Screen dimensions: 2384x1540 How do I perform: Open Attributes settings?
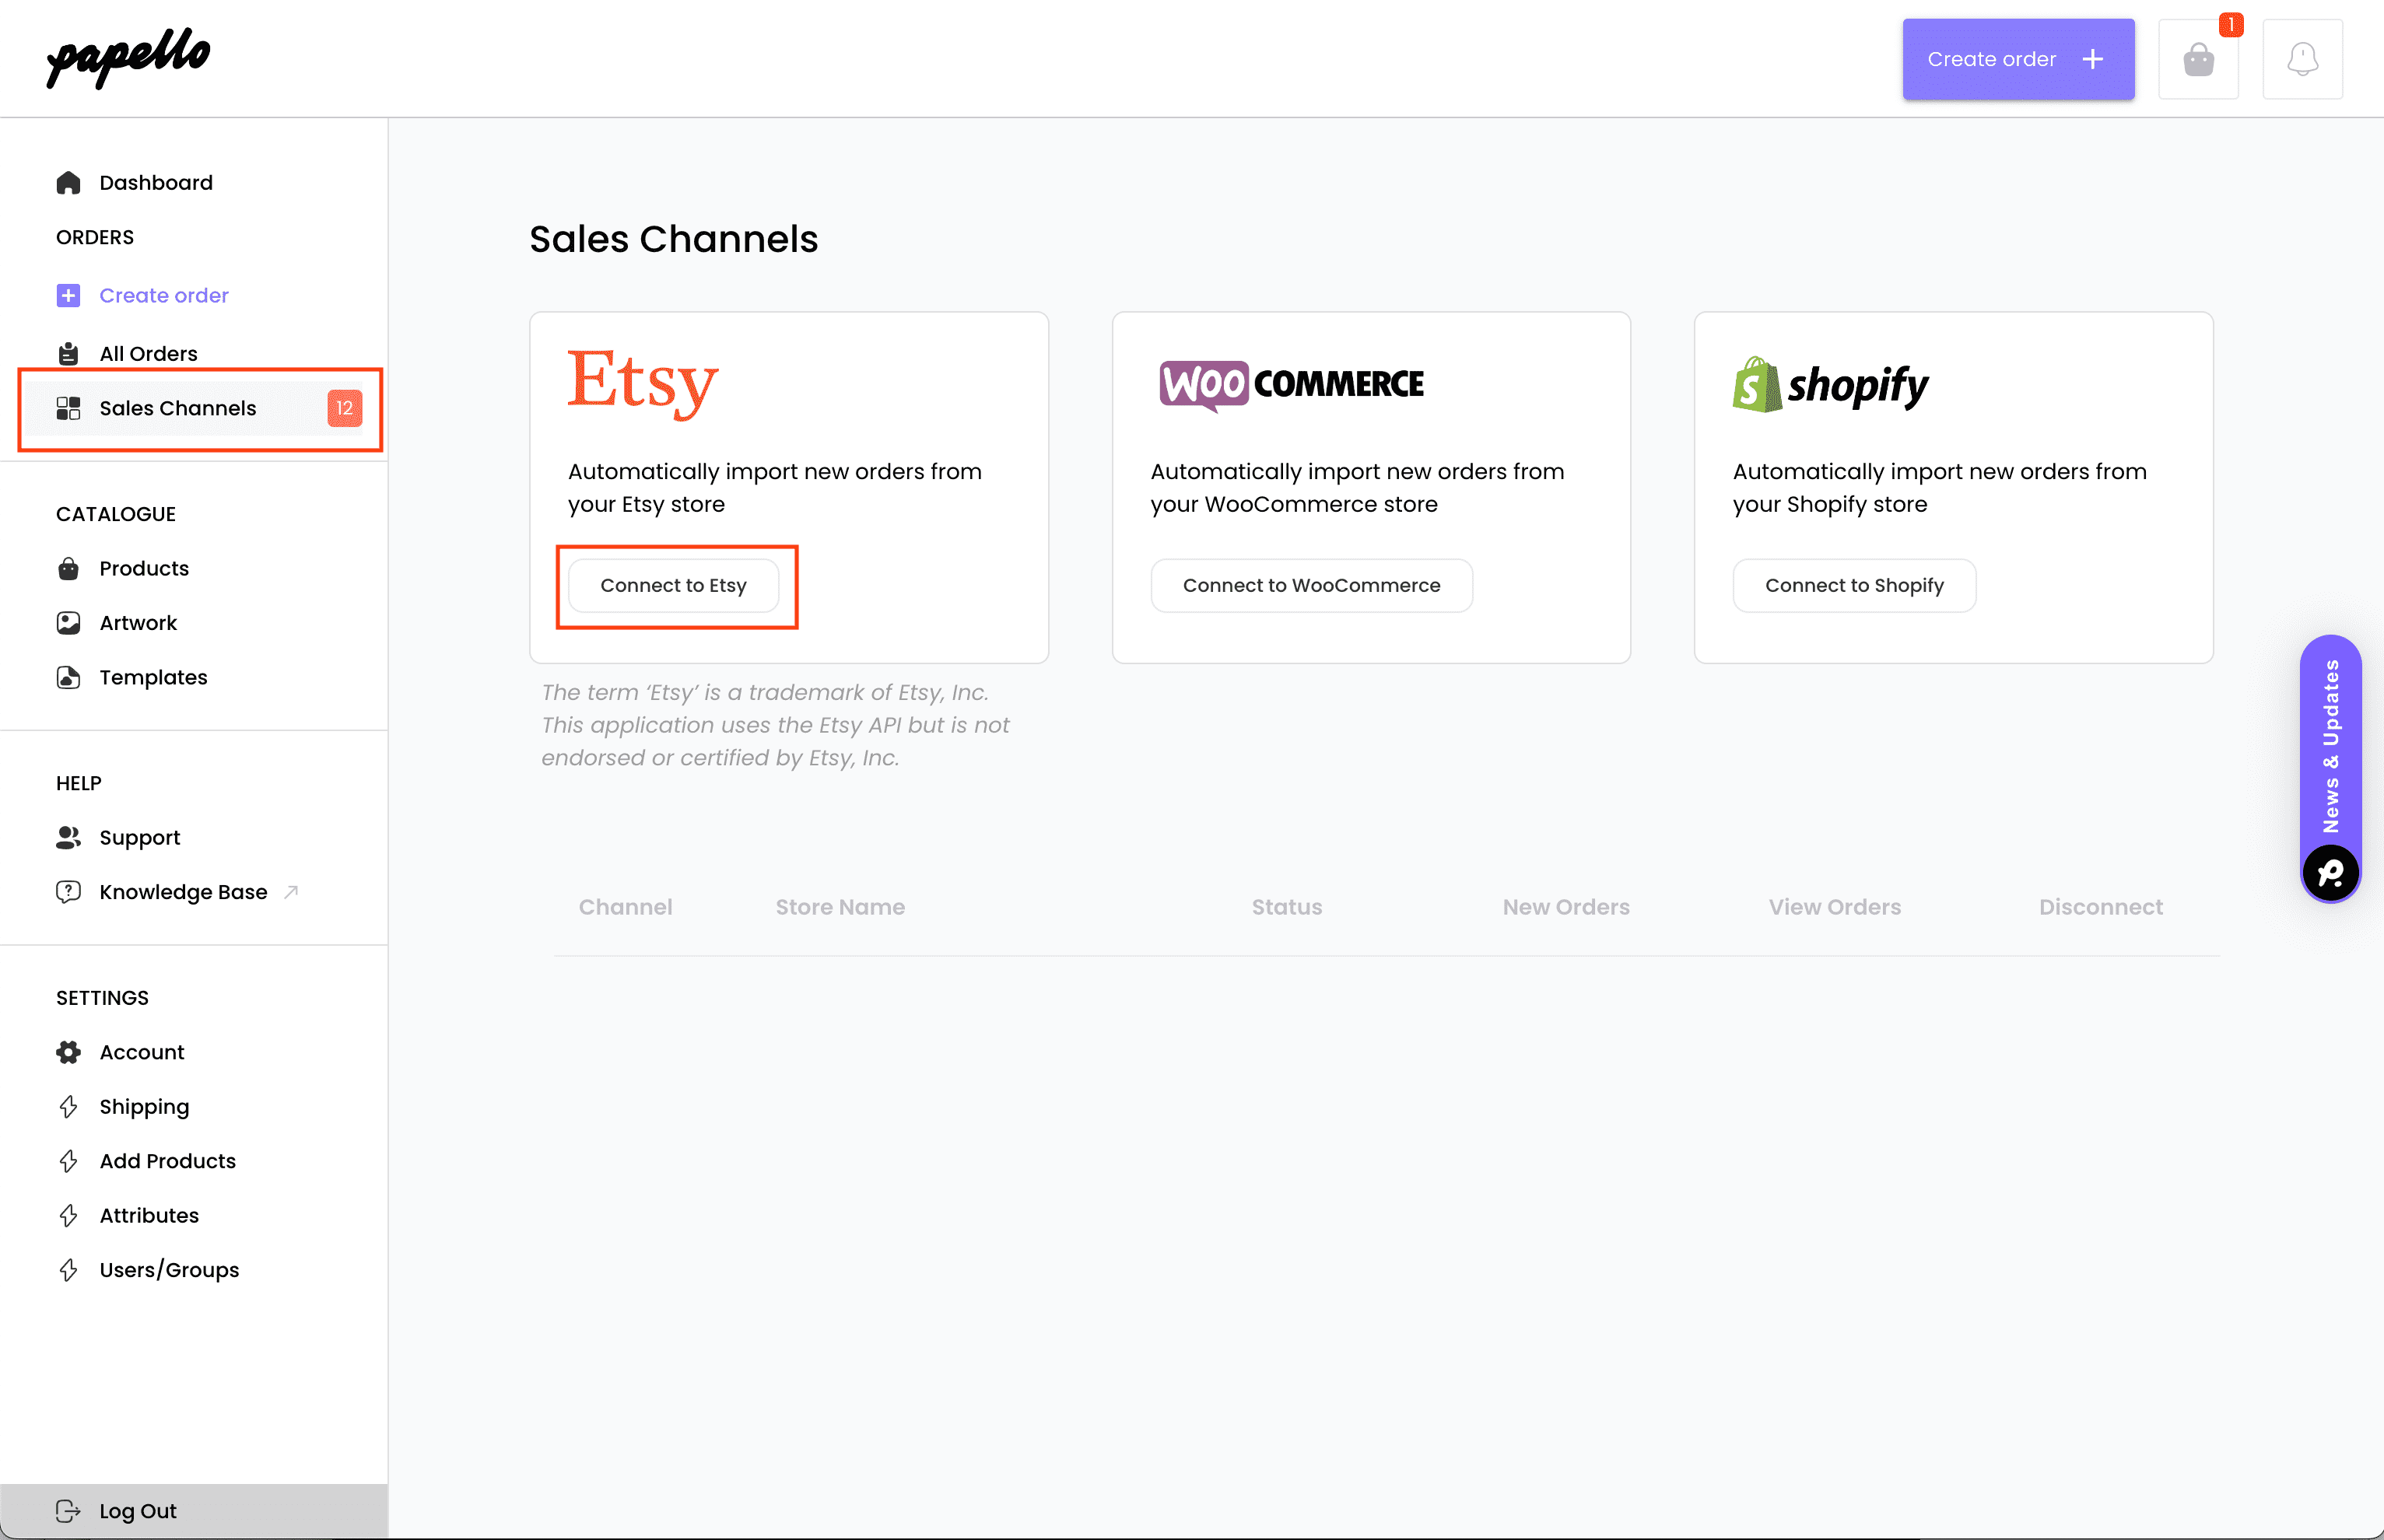[x=149, y=1216]
